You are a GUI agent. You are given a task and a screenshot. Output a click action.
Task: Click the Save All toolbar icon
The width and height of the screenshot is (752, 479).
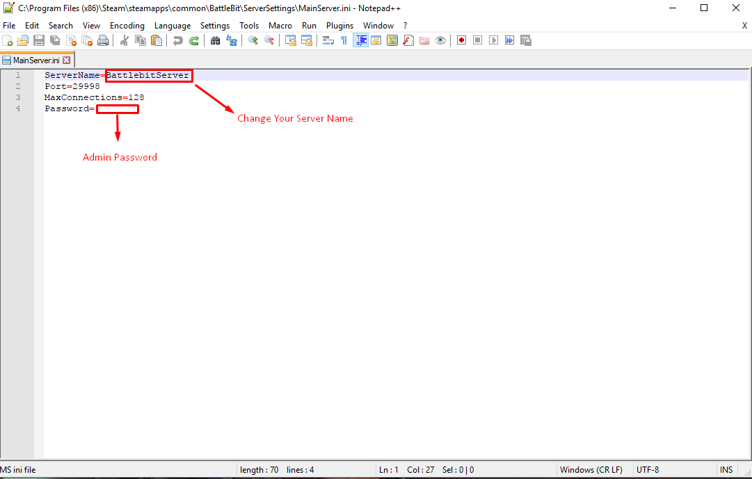tap(55, 41)
